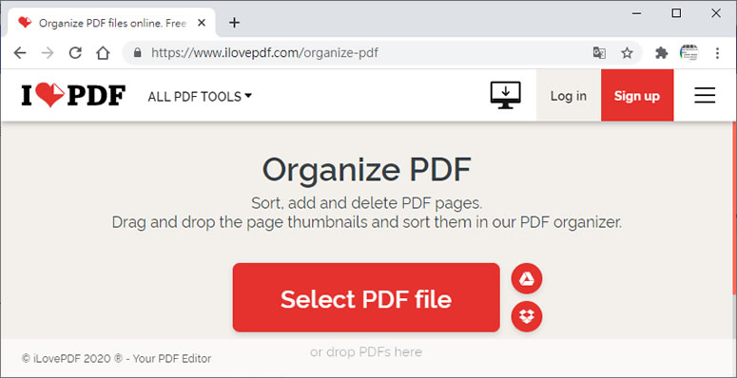Image resolution: width=737 pixels, height=378 pixels.
Task: Click the 'or drop PDFs here' text
Action: (x=366, y=352)
